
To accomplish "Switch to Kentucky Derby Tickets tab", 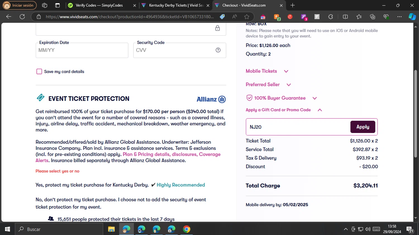I will point(173,5).
